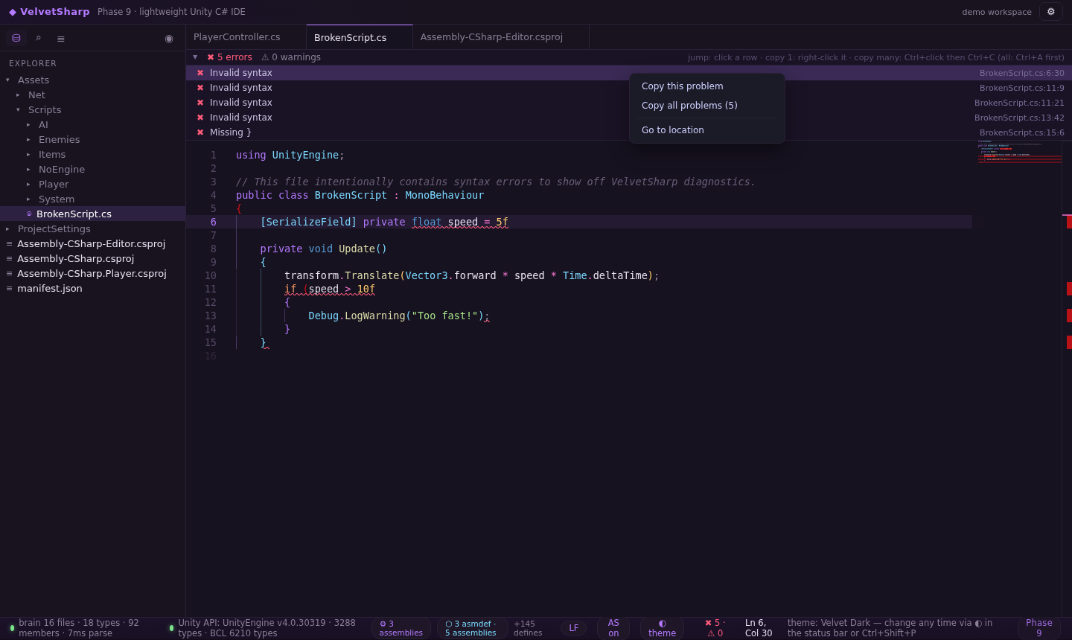Toggle the theme switcher in status bar

pos(662,628)
